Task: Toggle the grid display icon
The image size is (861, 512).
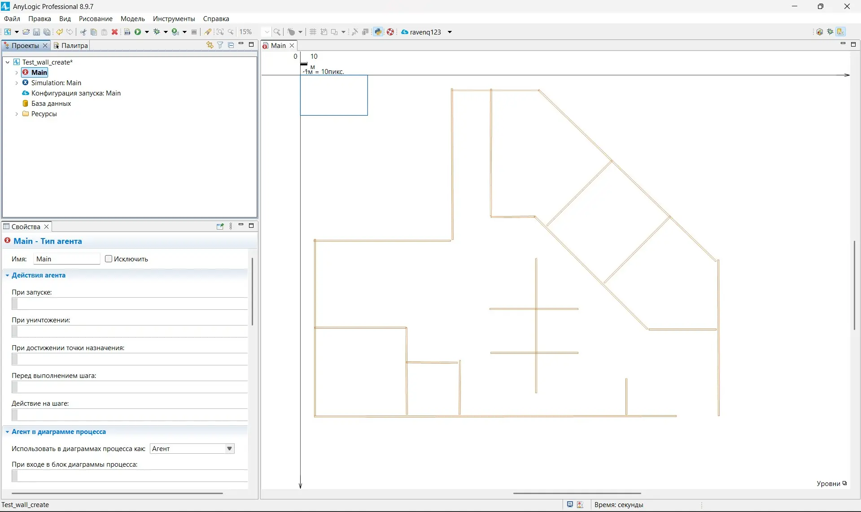Action: point(313,32)
